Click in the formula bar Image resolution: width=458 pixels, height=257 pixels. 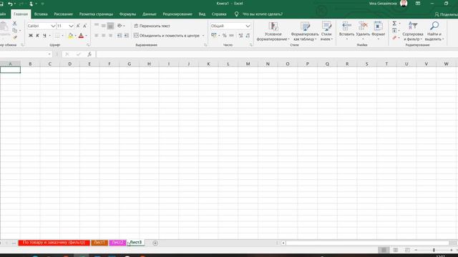[x=276, y=54]
